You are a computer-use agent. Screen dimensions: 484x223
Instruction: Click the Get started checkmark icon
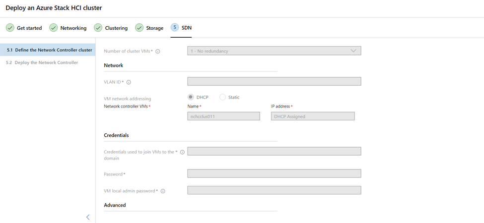click(x=10, y=28)
